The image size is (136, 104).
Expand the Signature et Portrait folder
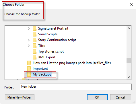pos(29,28)
